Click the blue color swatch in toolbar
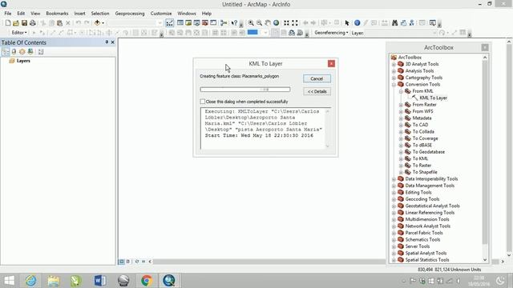 [252, 32]
